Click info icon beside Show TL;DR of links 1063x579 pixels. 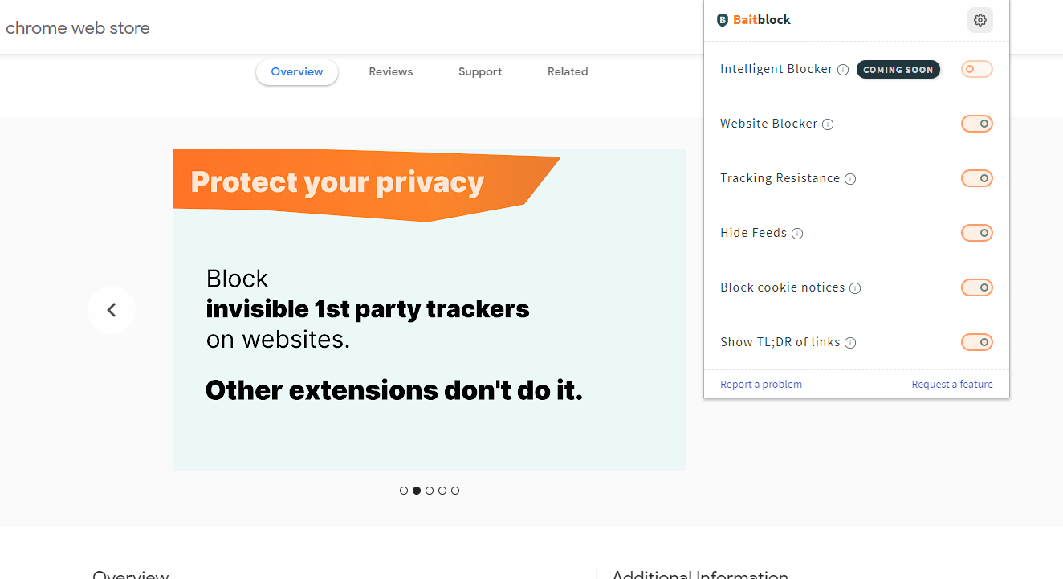[850, 343]
